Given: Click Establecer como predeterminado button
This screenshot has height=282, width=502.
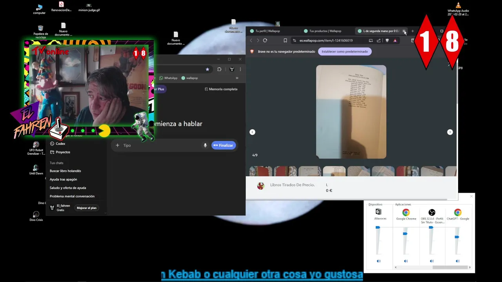Looking at the screenshot, I should pyautogui.click(x=345, y=51).
